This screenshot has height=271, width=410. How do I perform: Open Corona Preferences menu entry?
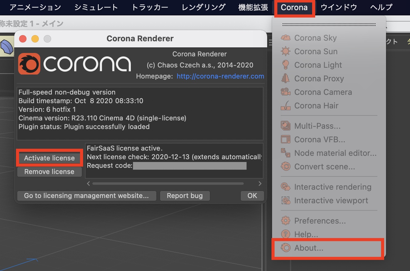click(320, 221)
